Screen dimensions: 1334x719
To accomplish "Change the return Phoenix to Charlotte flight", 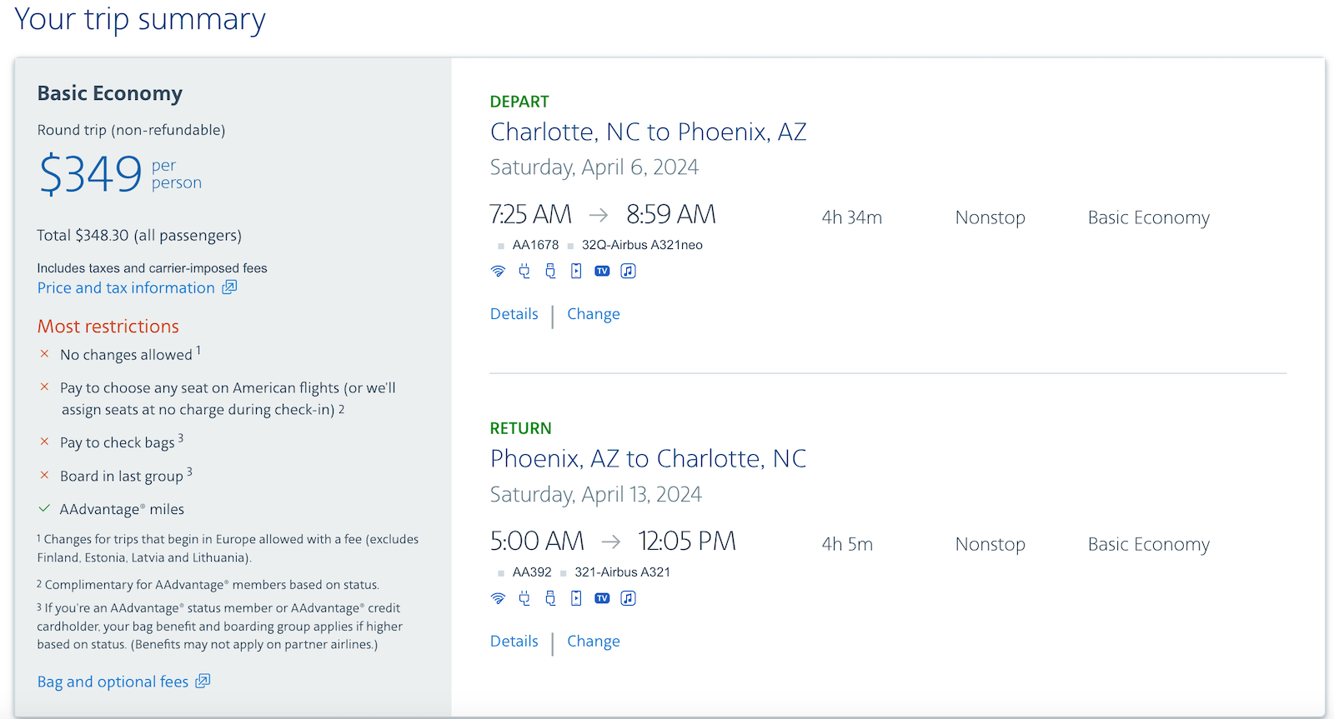I will (593, 641).
